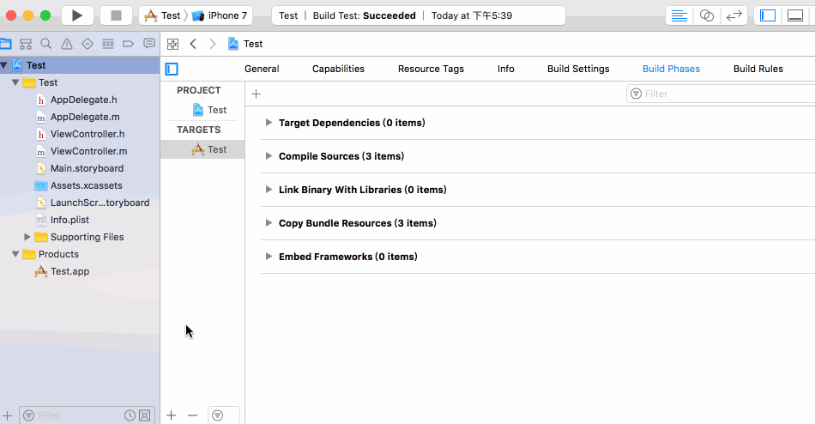Remove target using the minus button
This screenshot has width=815, height=424.
coord(192,415)
